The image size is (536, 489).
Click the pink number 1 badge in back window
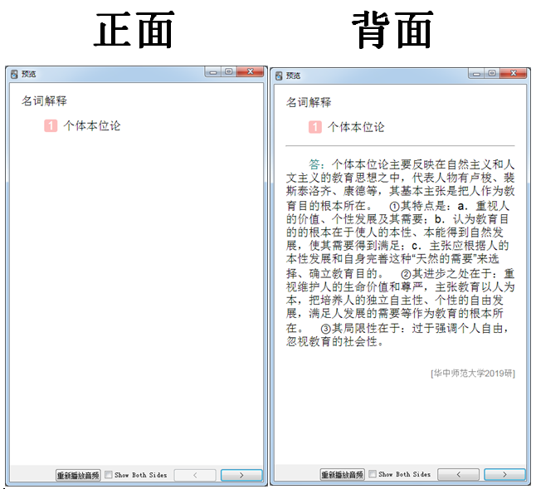[x=314, y=127]
